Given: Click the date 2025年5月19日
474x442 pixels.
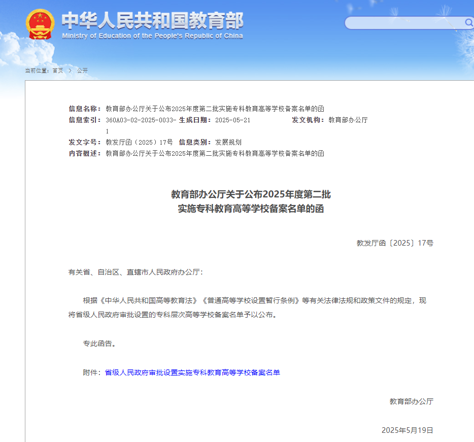Looking at the screenshot, I should 408,430.
